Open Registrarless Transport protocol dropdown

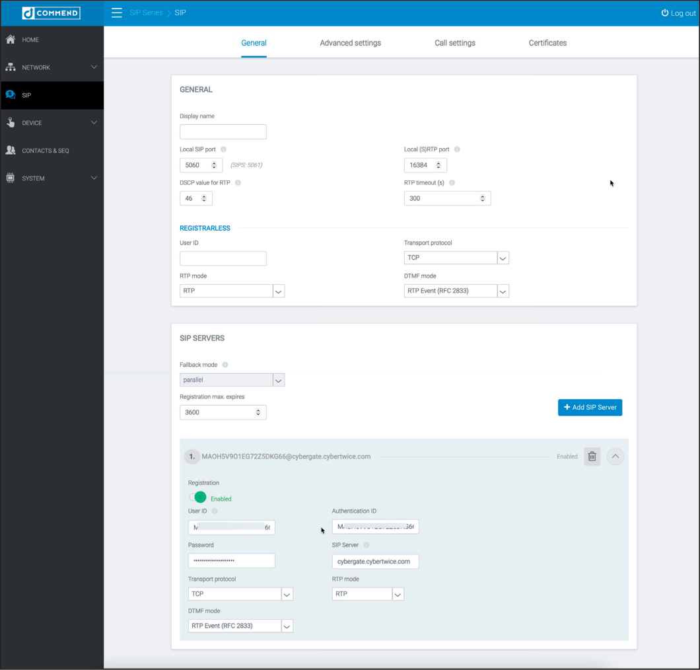click(x=503, y=258)
